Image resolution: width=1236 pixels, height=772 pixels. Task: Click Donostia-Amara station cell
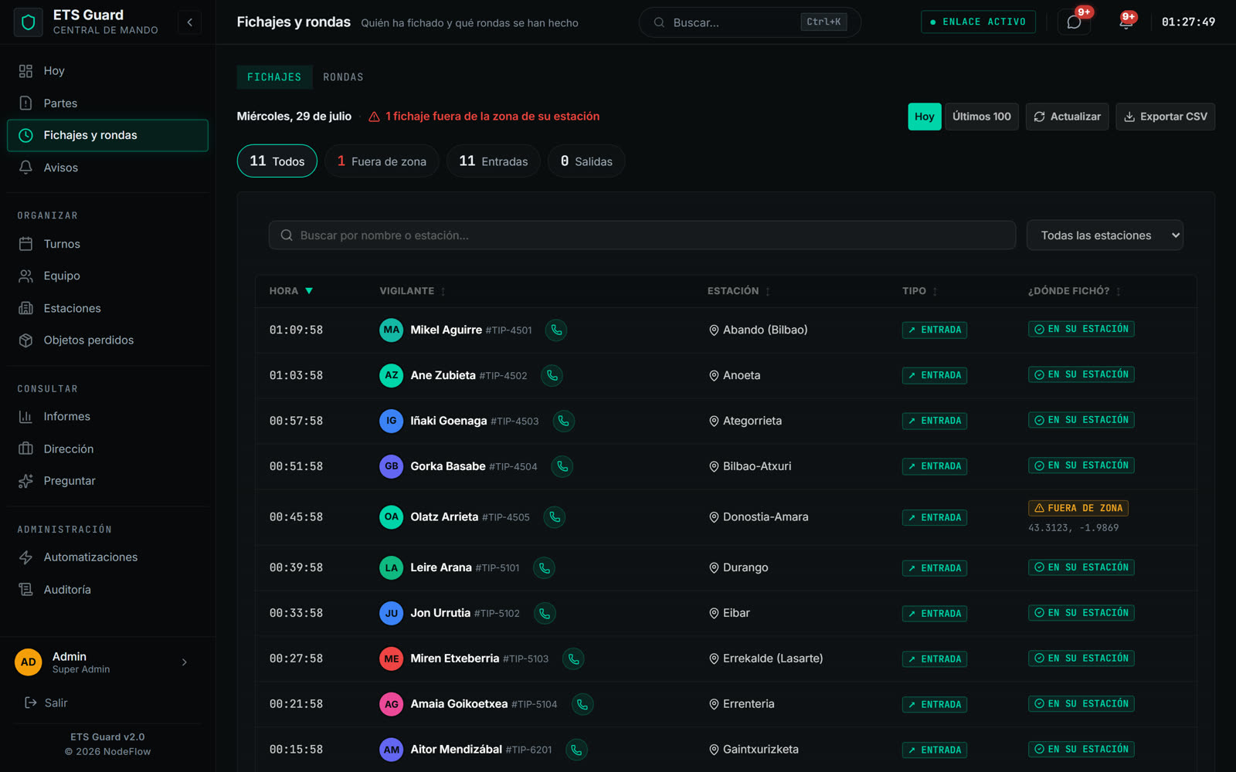click(759, 517)
